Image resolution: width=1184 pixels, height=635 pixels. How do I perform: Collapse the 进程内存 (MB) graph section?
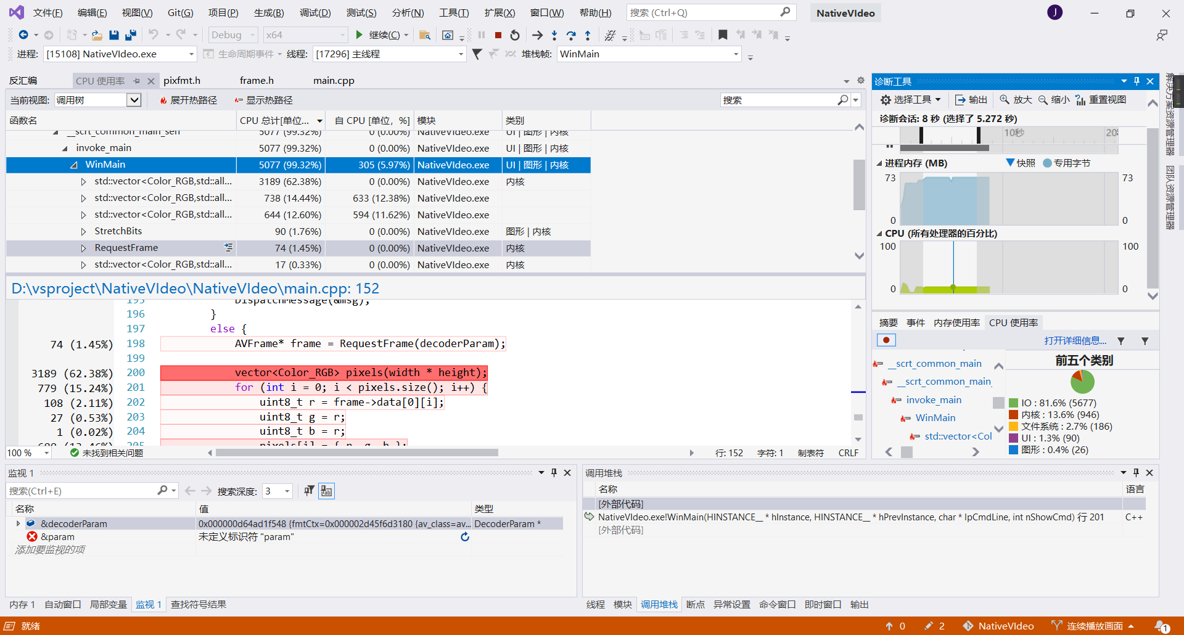[x=879, y=163]
